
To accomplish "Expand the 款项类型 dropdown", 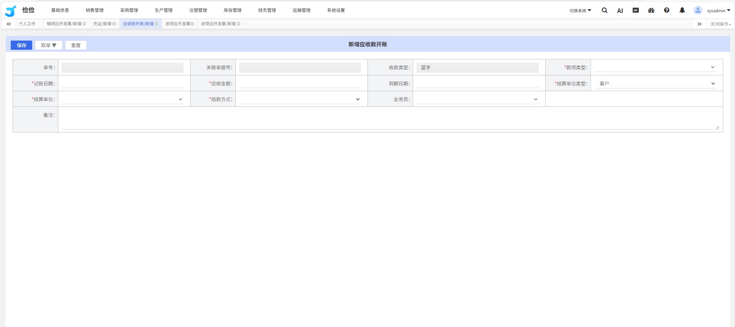I will point(655,67).
